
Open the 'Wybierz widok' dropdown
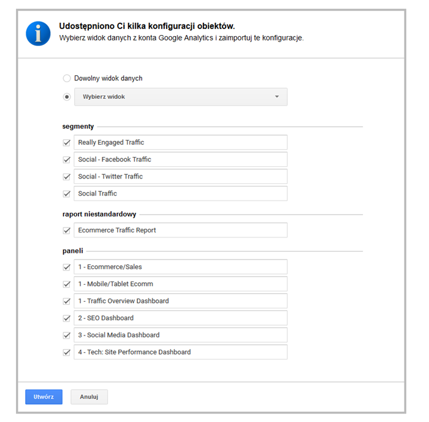pos(181,97)
